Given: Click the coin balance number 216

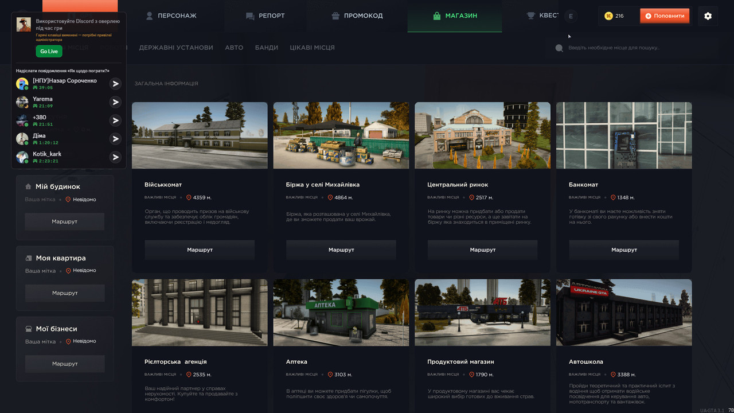Looking at the screenshot, I should pyautogui.click(x=619, y=16).
